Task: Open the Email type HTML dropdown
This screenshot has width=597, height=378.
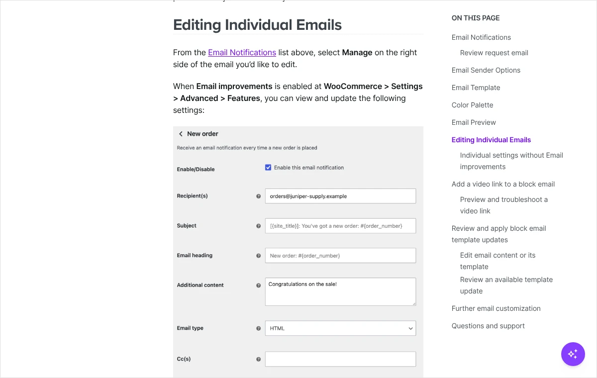Action: tap(340, 328)
